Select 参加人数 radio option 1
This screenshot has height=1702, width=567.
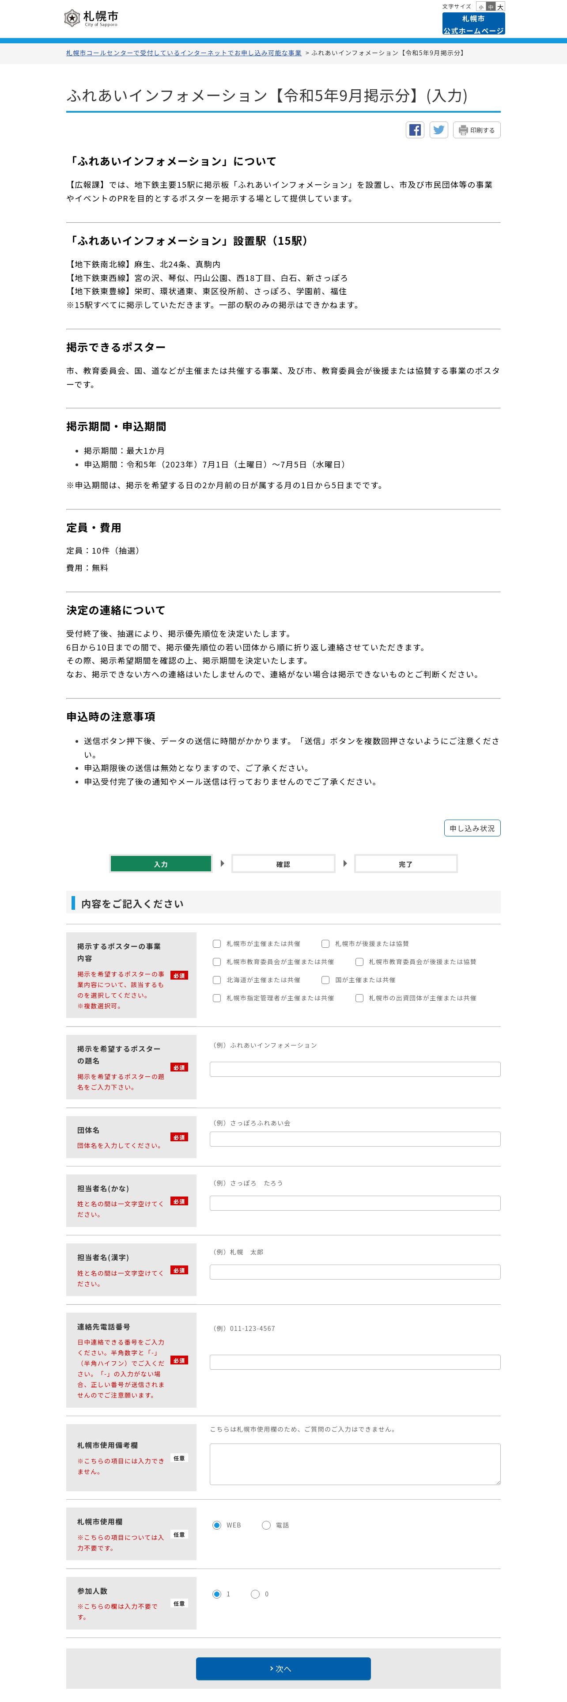click(x=216, y=1594)
